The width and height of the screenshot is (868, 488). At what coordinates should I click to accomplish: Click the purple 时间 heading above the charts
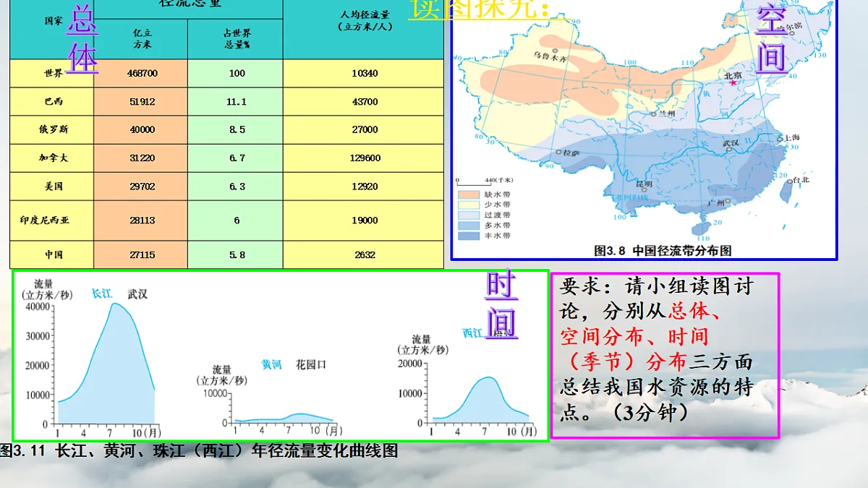pyautogui.click(x=501, y=305)
